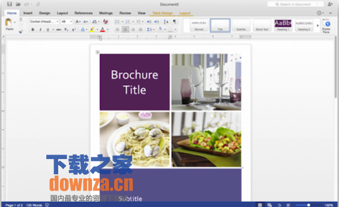The width and height of the screenshot is (339, 207).
Task: Redo using the circular arrow icon
Action: [38, 4]
